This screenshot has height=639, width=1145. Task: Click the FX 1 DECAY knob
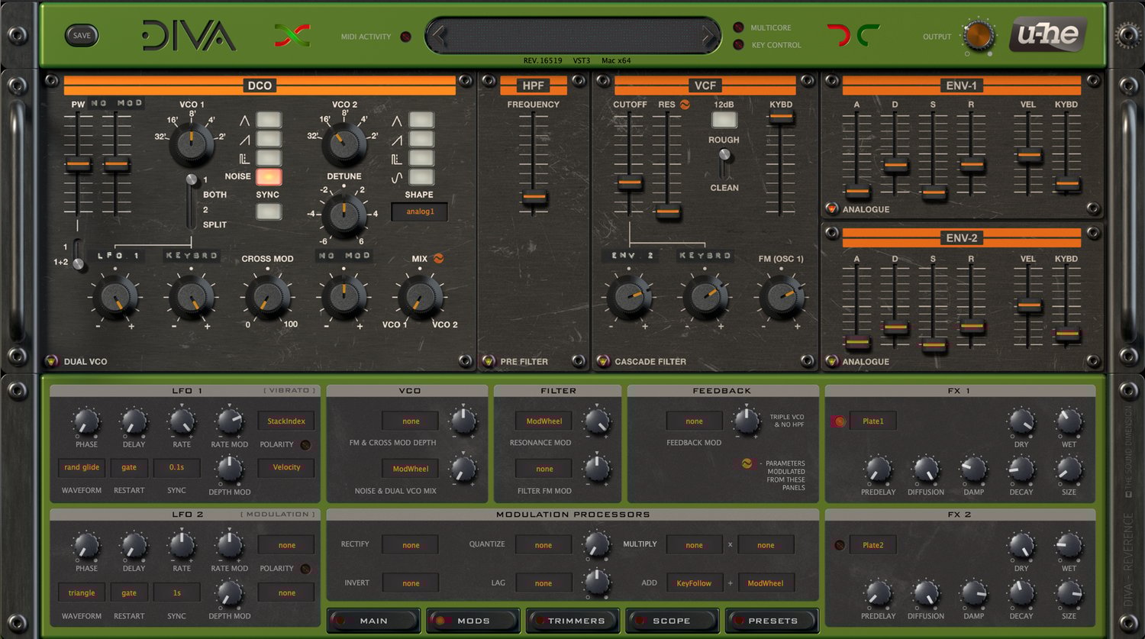1021,469
